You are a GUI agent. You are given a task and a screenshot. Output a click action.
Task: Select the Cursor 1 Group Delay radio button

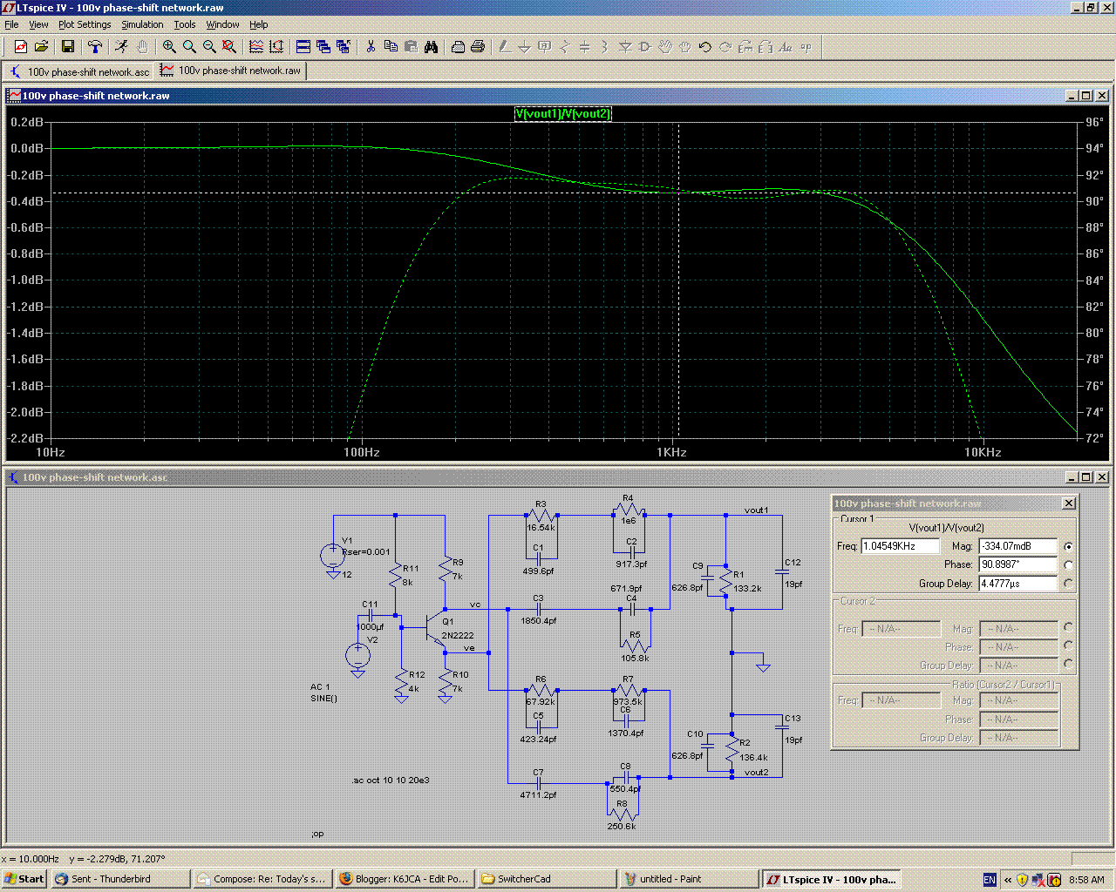coord(1069,584)
